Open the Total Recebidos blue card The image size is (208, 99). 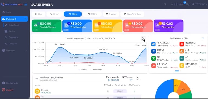point(77,26)
